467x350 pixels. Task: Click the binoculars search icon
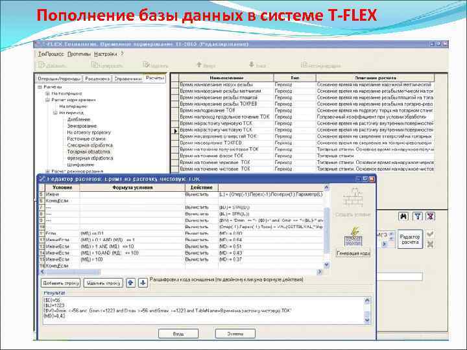tap(403, 216)
